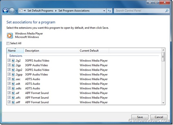Uncheck the .aiff extension checkbox
The height and width of the screenshot is (125, 173).
(9, 102)
